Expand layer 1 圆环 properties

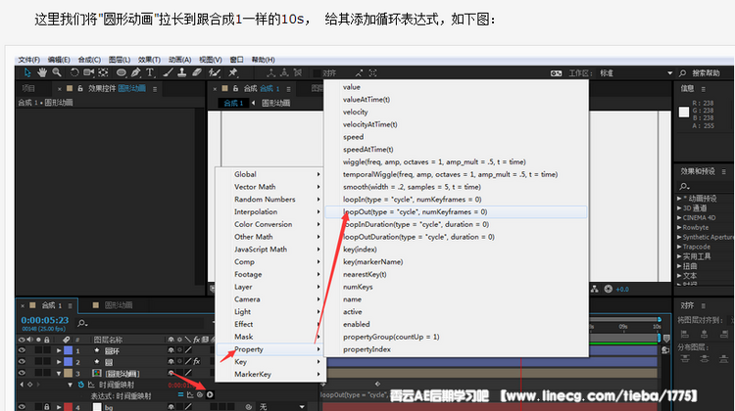59,350
